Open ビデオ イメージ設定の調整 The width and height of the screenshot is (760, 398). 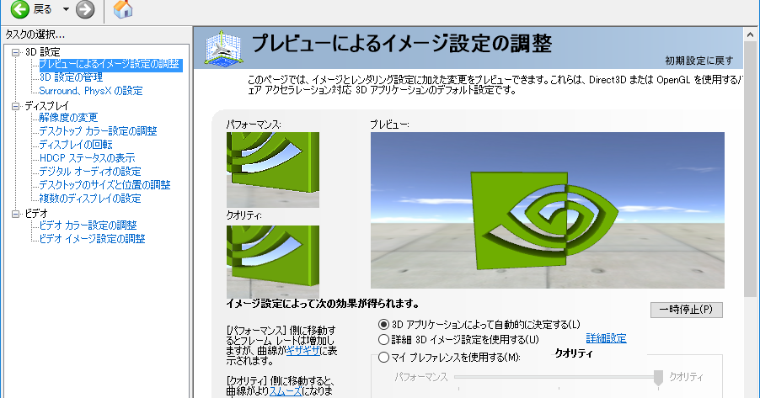pyautogui.click(x=92, y=239)
